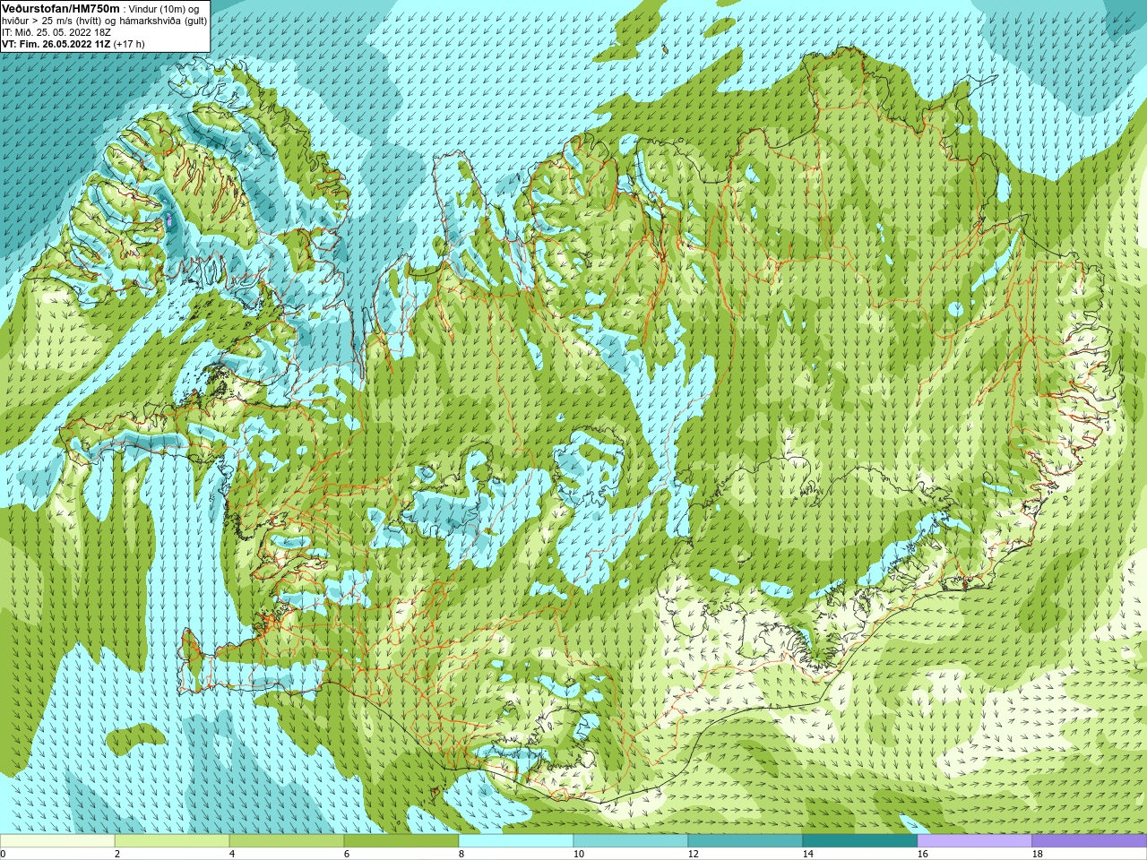
Task: Click the 8–10 m/s light cyan legend swatch
Action: coord(516,841)
